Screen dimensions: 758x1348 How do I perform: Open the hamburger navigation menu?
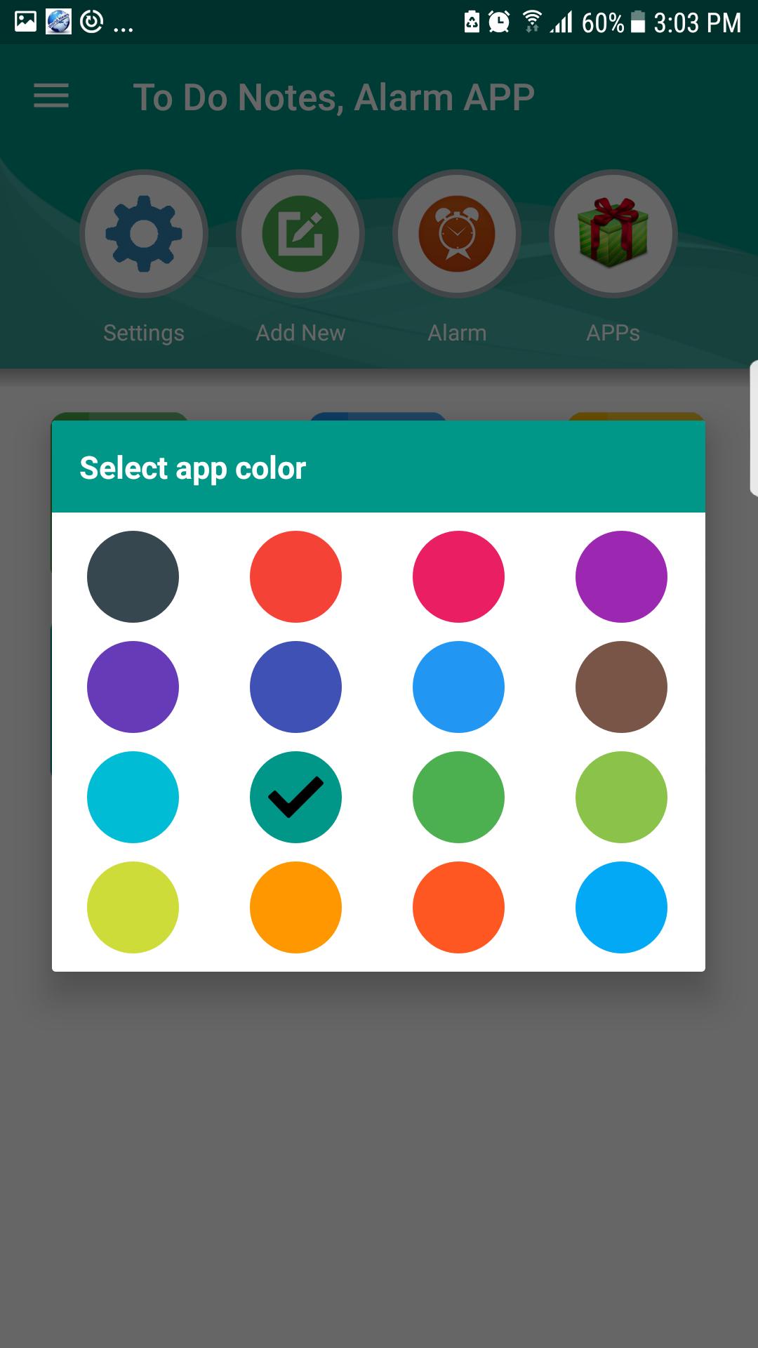(x=51, y=95)
